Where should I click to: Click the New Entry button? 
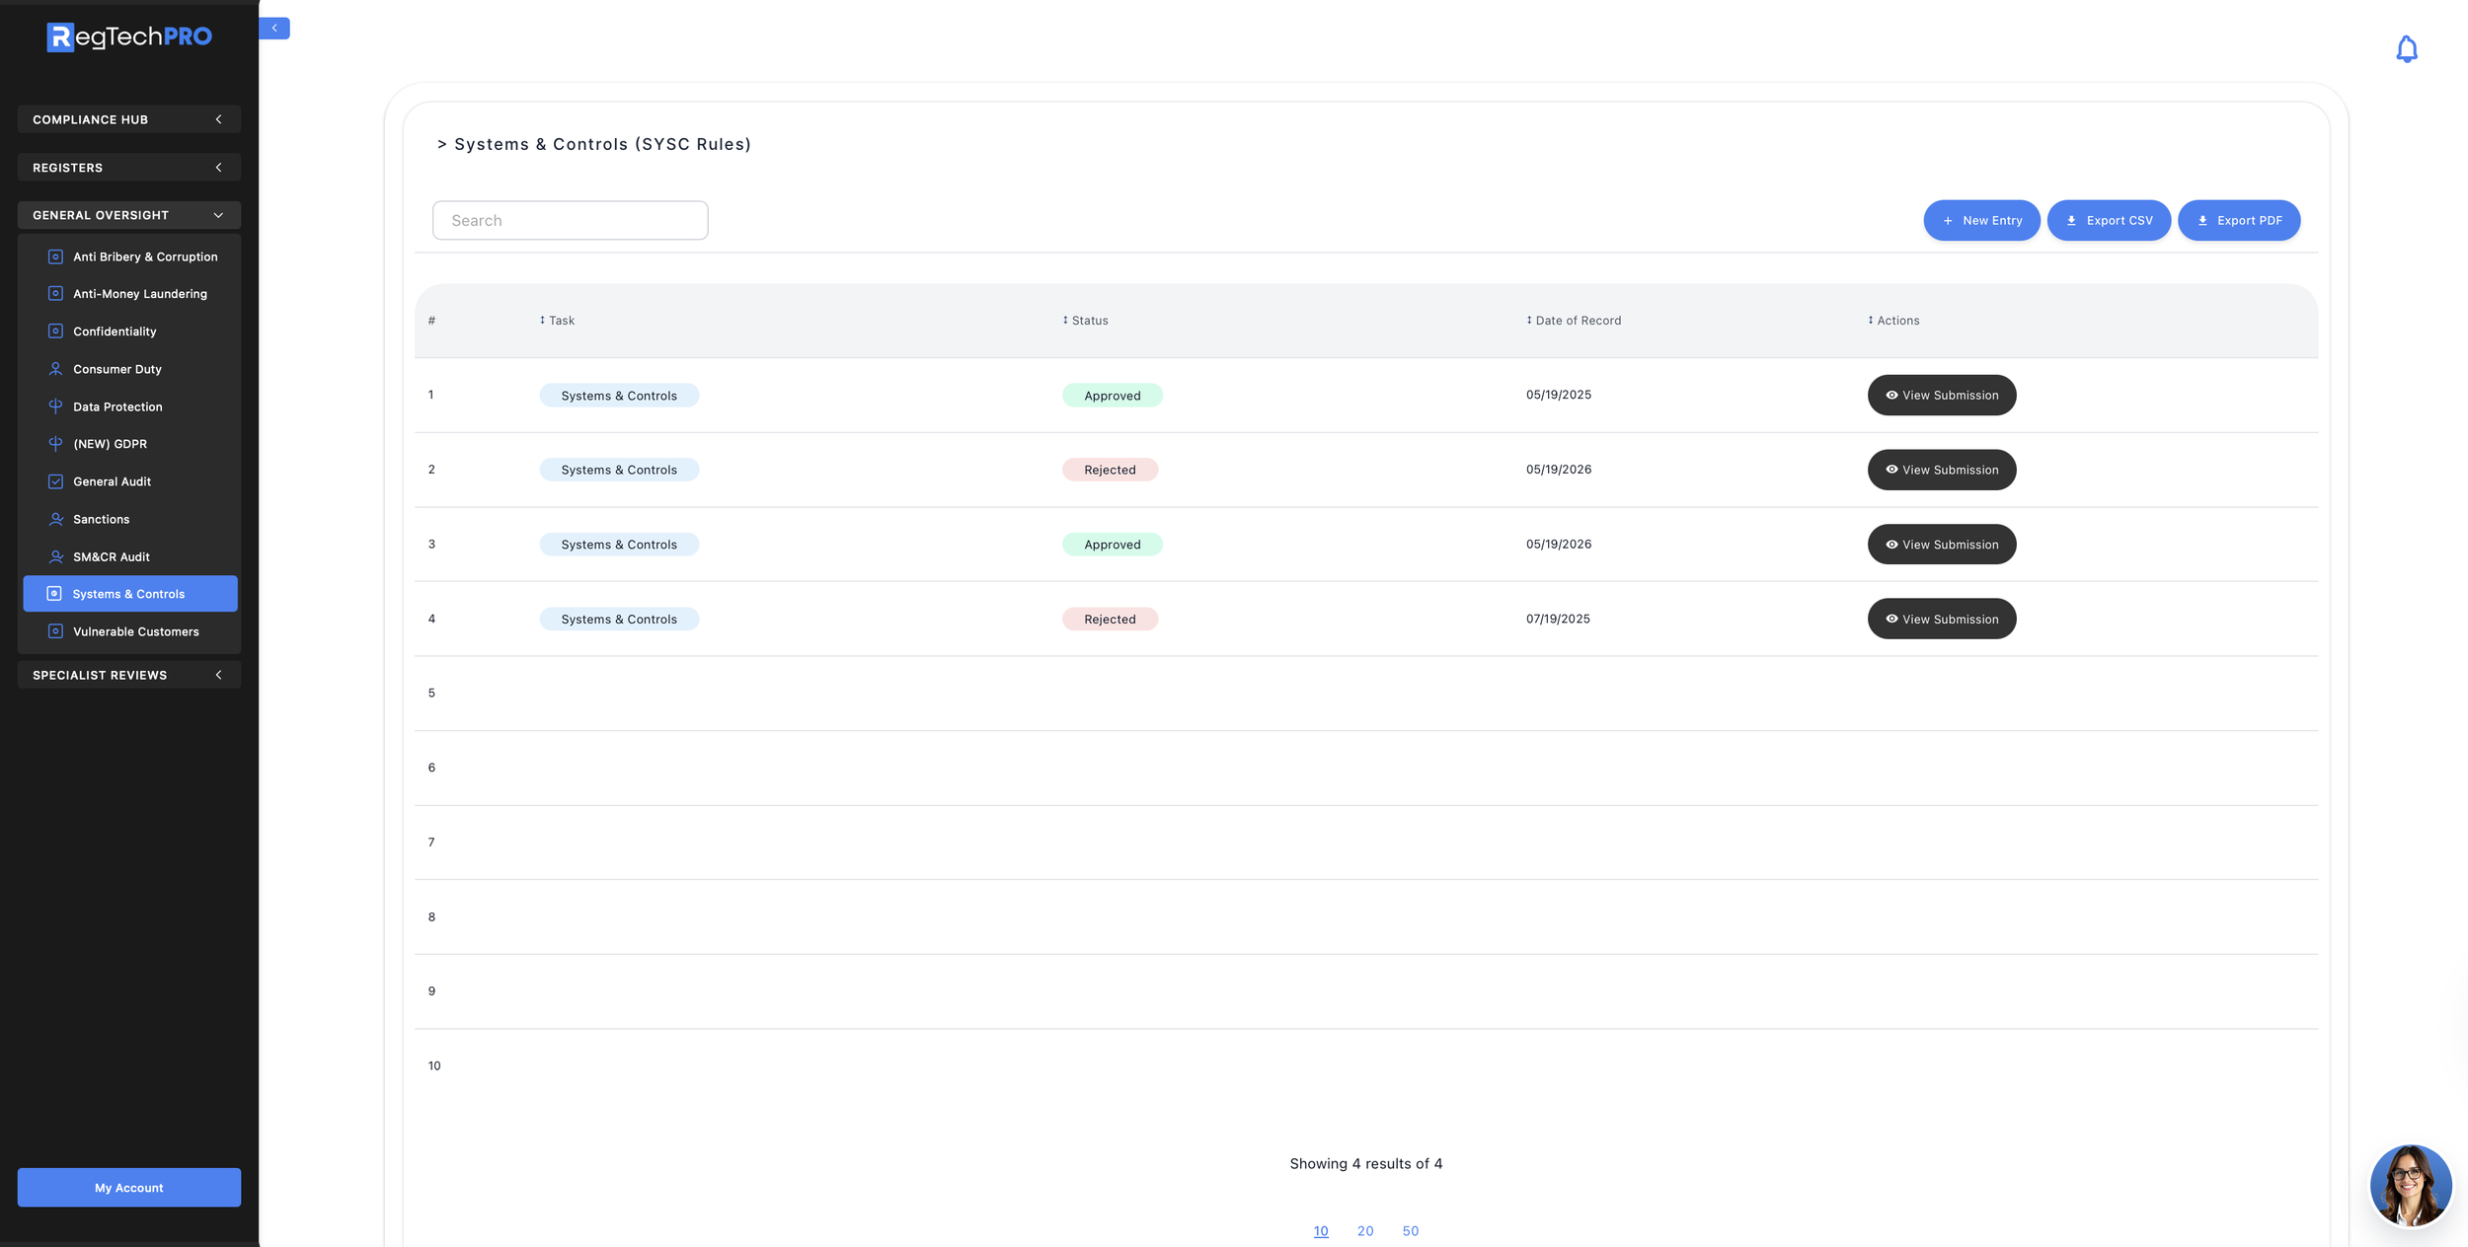(x=1980, y=220)
